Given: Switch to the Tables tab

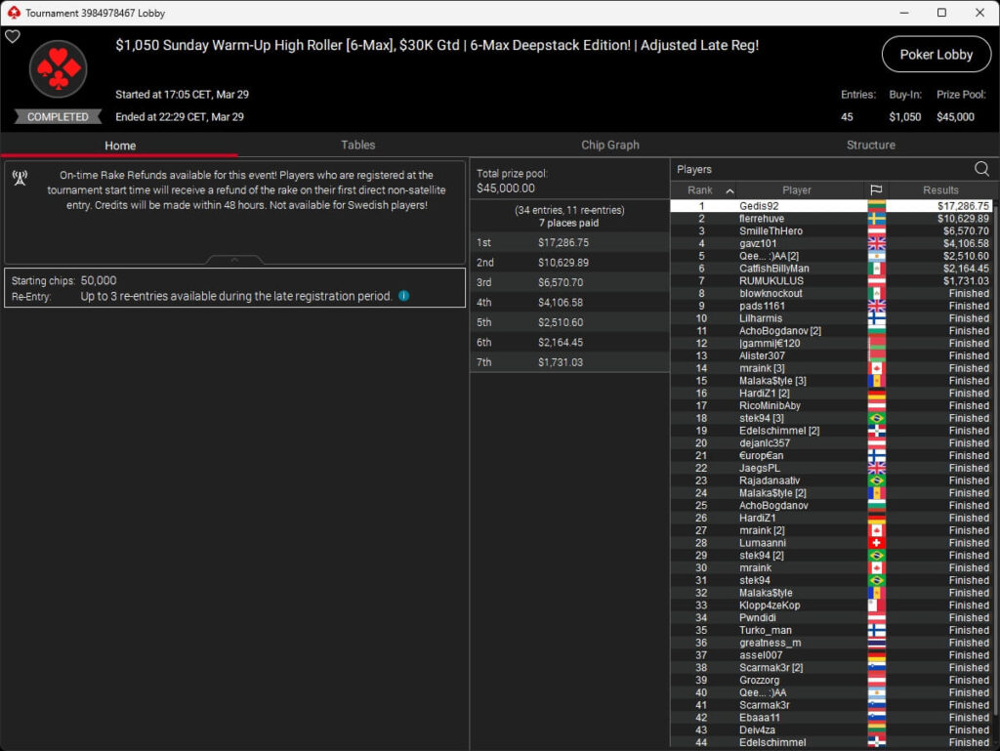Looking at the screenshot, I should (357, 145).
